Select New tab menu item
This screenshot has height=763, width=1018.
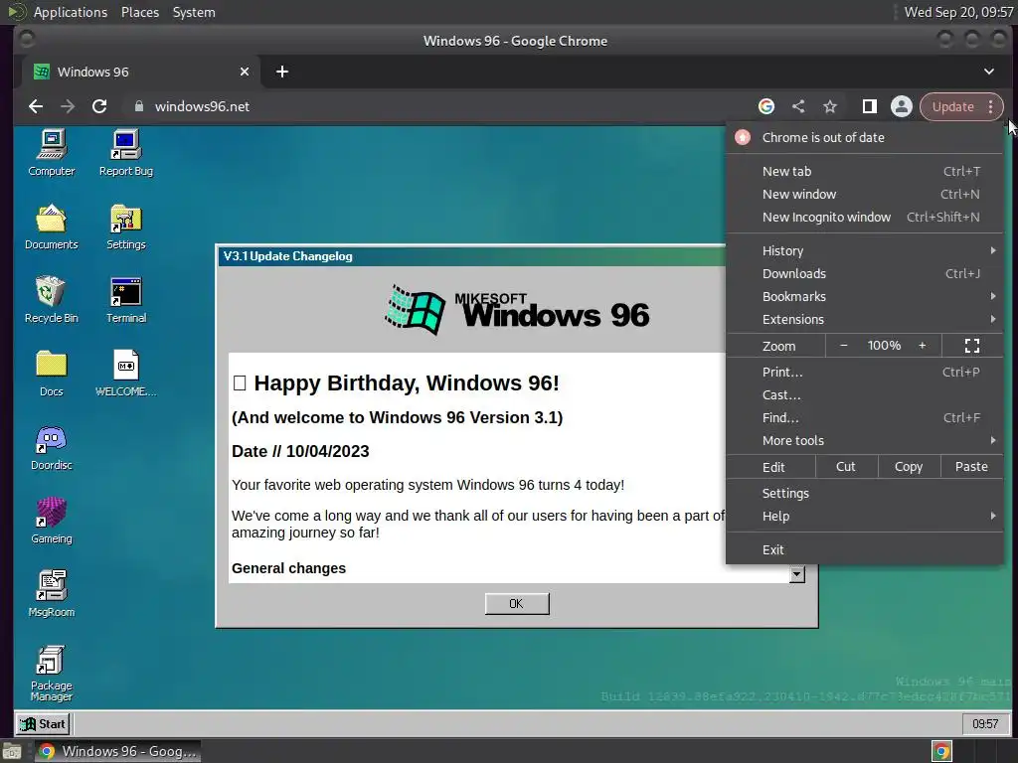[x=865, y=171]
